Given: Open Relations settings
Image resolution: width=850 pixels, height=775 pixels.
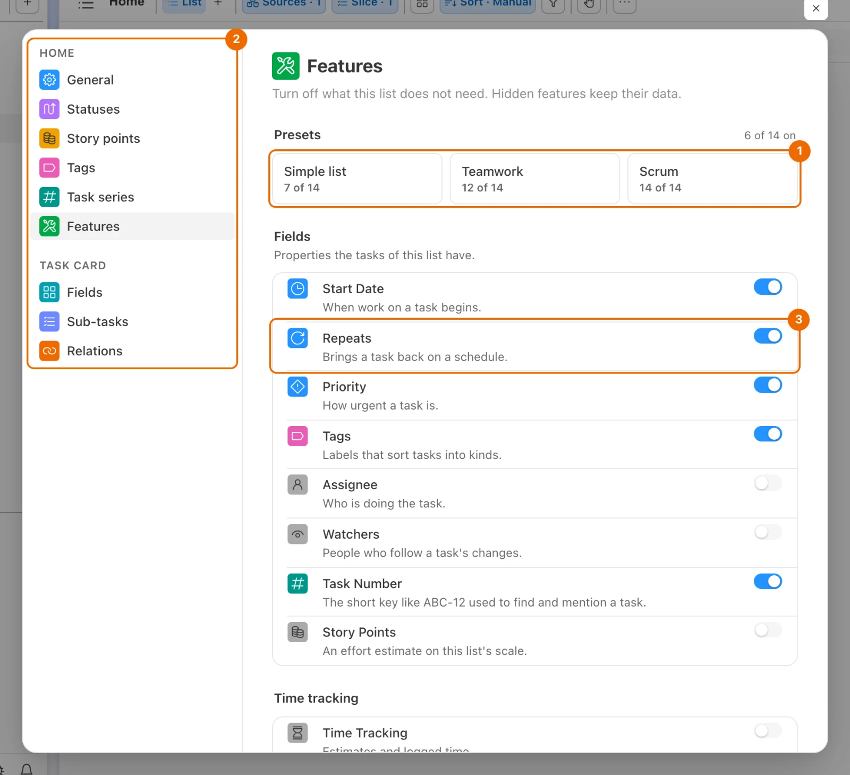Looking at the screenshot, I should pyautogui.click(x=132, y=351).
